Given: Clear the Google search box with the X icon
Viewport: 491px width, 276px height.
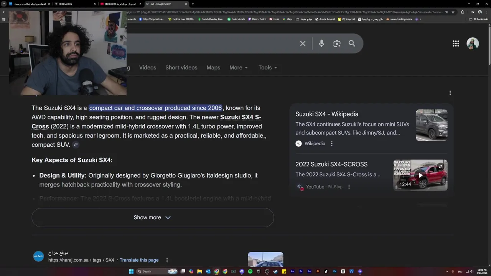Looking at the screenshot, I should coord(303,44).
